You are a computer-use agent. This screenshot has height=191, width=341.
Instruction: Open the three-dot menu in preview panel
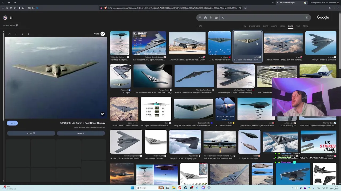coord(16,34)
